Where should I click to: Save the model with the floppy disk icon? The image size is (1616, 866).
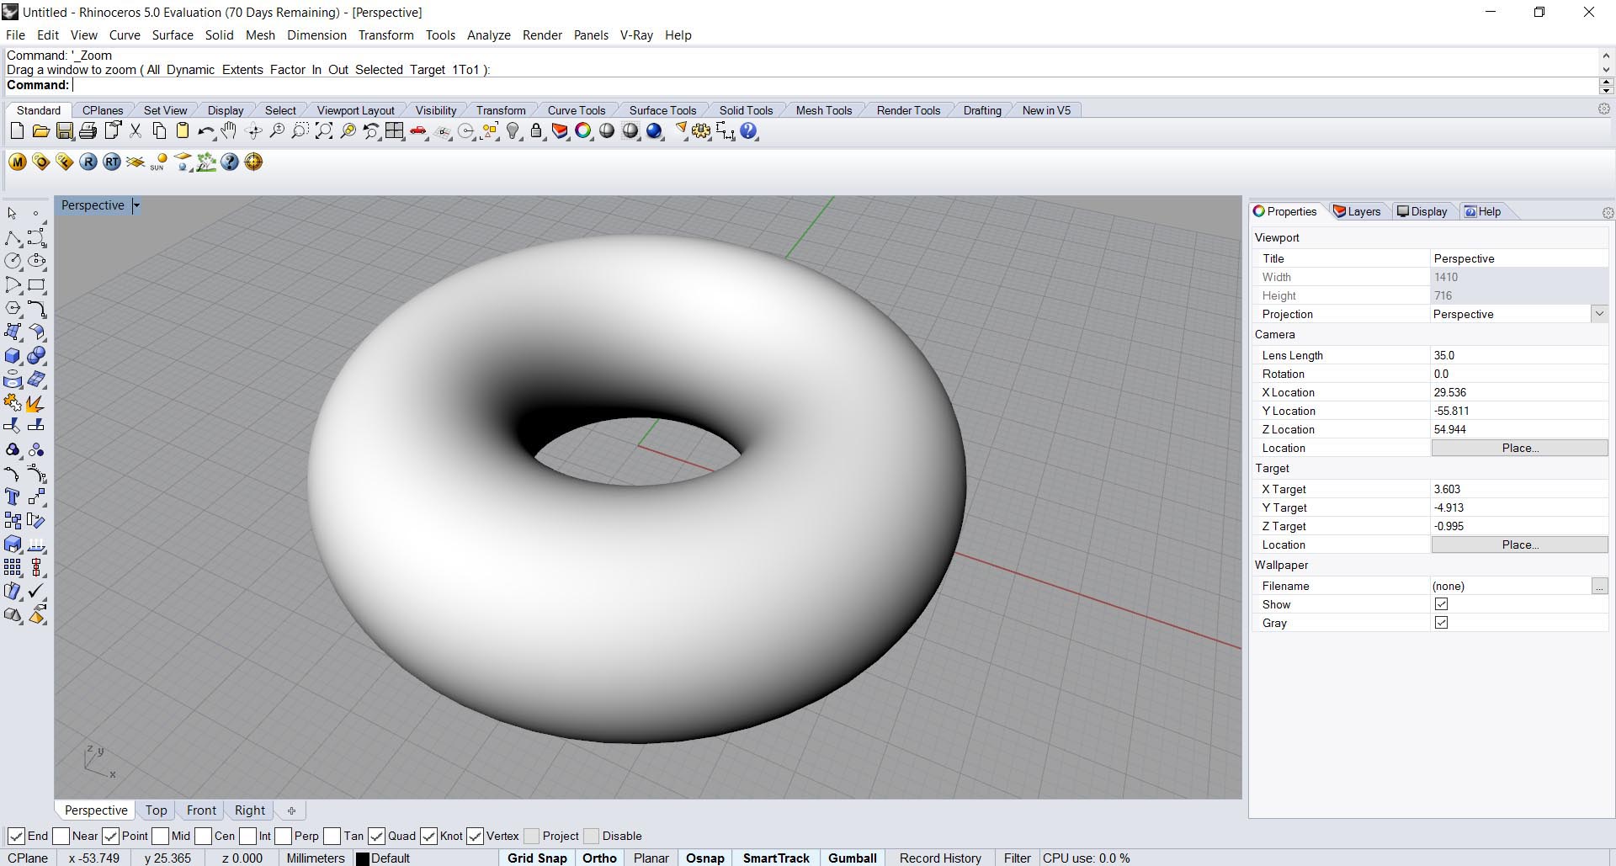[x=64, y=131]
